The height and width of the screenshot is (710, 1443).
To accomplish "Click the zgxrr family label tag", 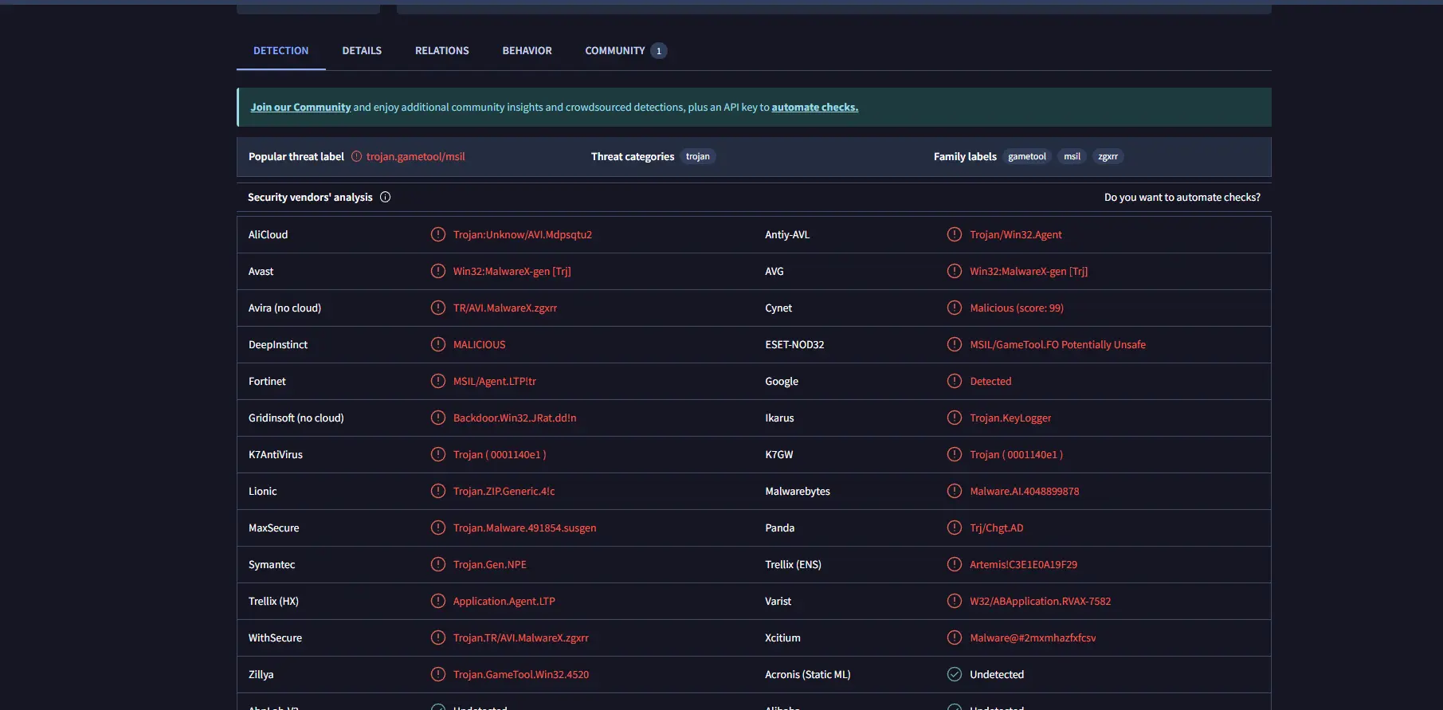I will point(1108,156).
